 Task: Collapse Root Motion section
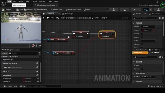(134, 73)
